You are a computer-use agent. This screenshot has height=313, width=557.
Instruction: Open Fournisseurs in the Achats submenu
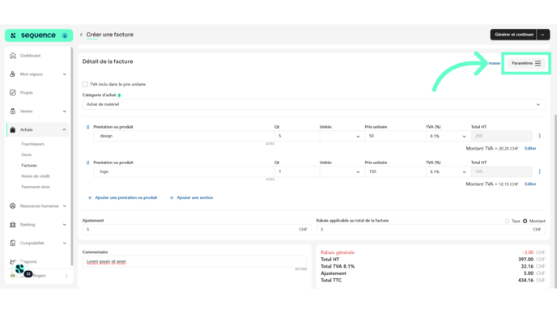pos(32,144)
